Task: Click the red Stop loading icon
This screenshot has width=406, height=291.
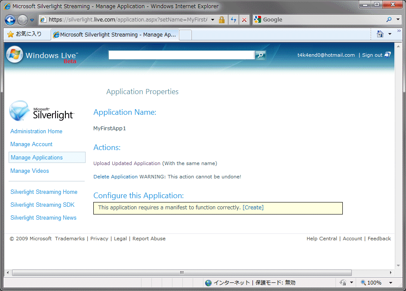Action: (x=244, y=20)
